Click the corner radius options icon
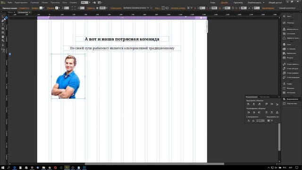 [x=74, y=8]
